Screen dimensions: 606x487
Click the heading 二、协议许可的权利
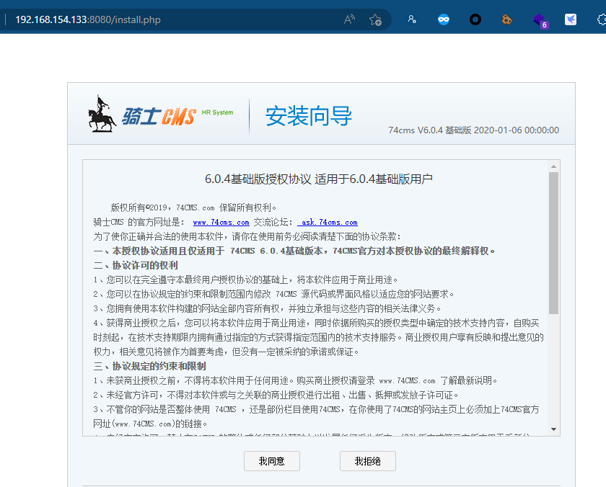(136, 266)
